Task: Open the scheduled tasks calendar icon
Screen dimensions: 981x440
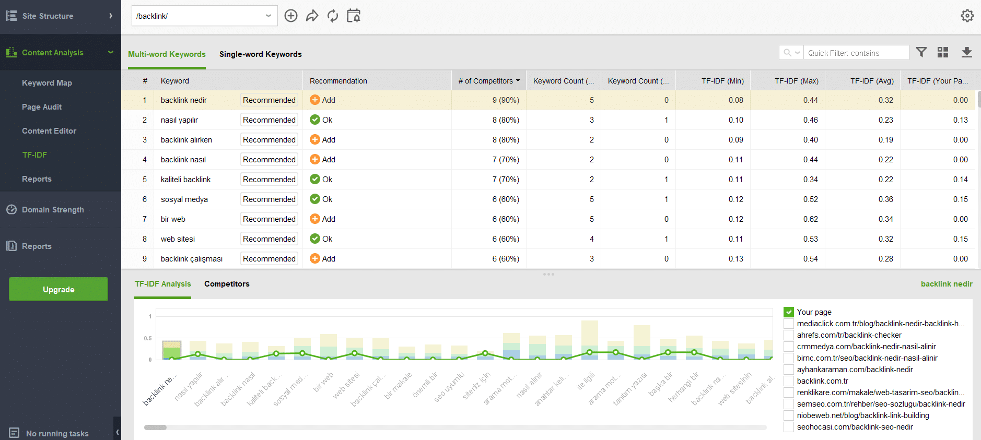Action: coord(354,16)
